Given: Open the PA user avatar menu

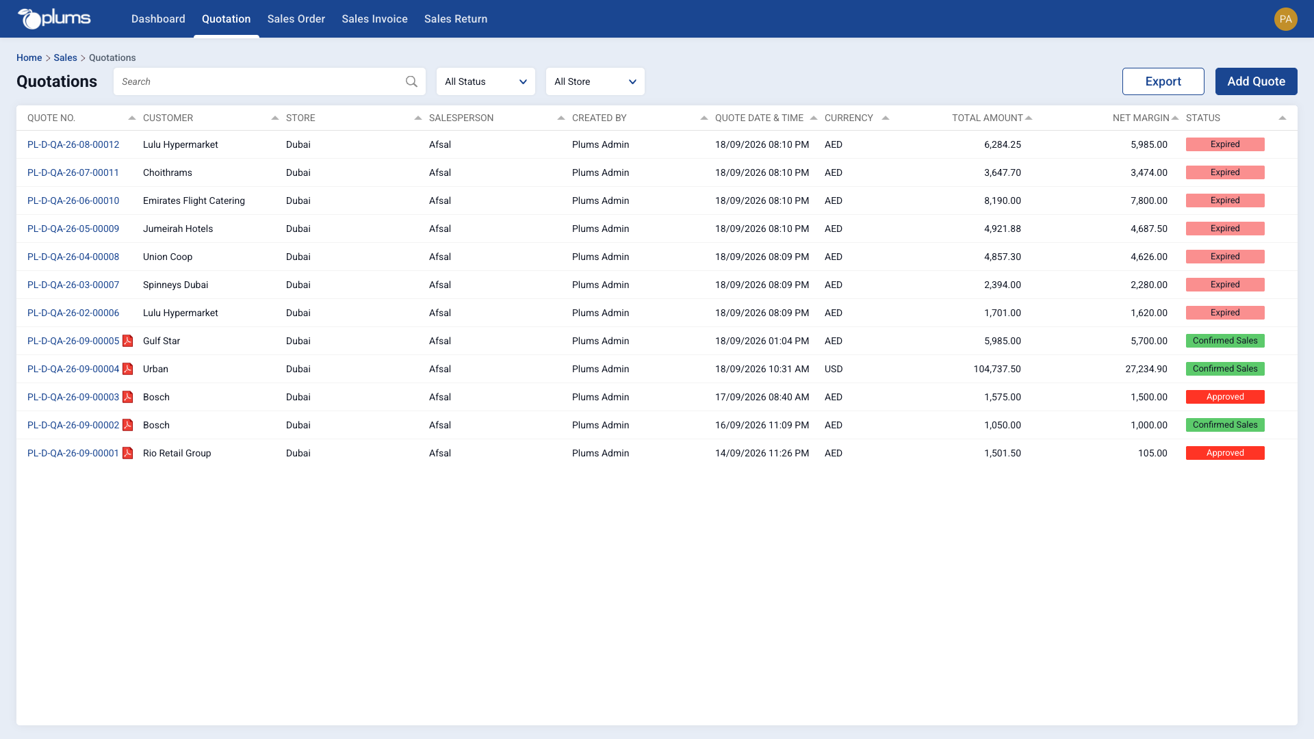Looking at the screenshot, I should (1285, 18).
